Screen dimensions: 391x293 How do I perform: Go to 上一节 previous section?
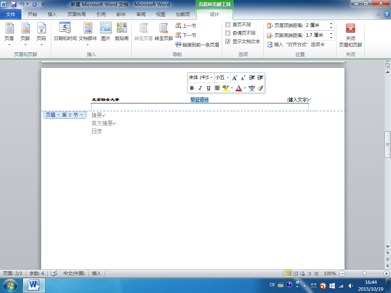coord(186,26)
